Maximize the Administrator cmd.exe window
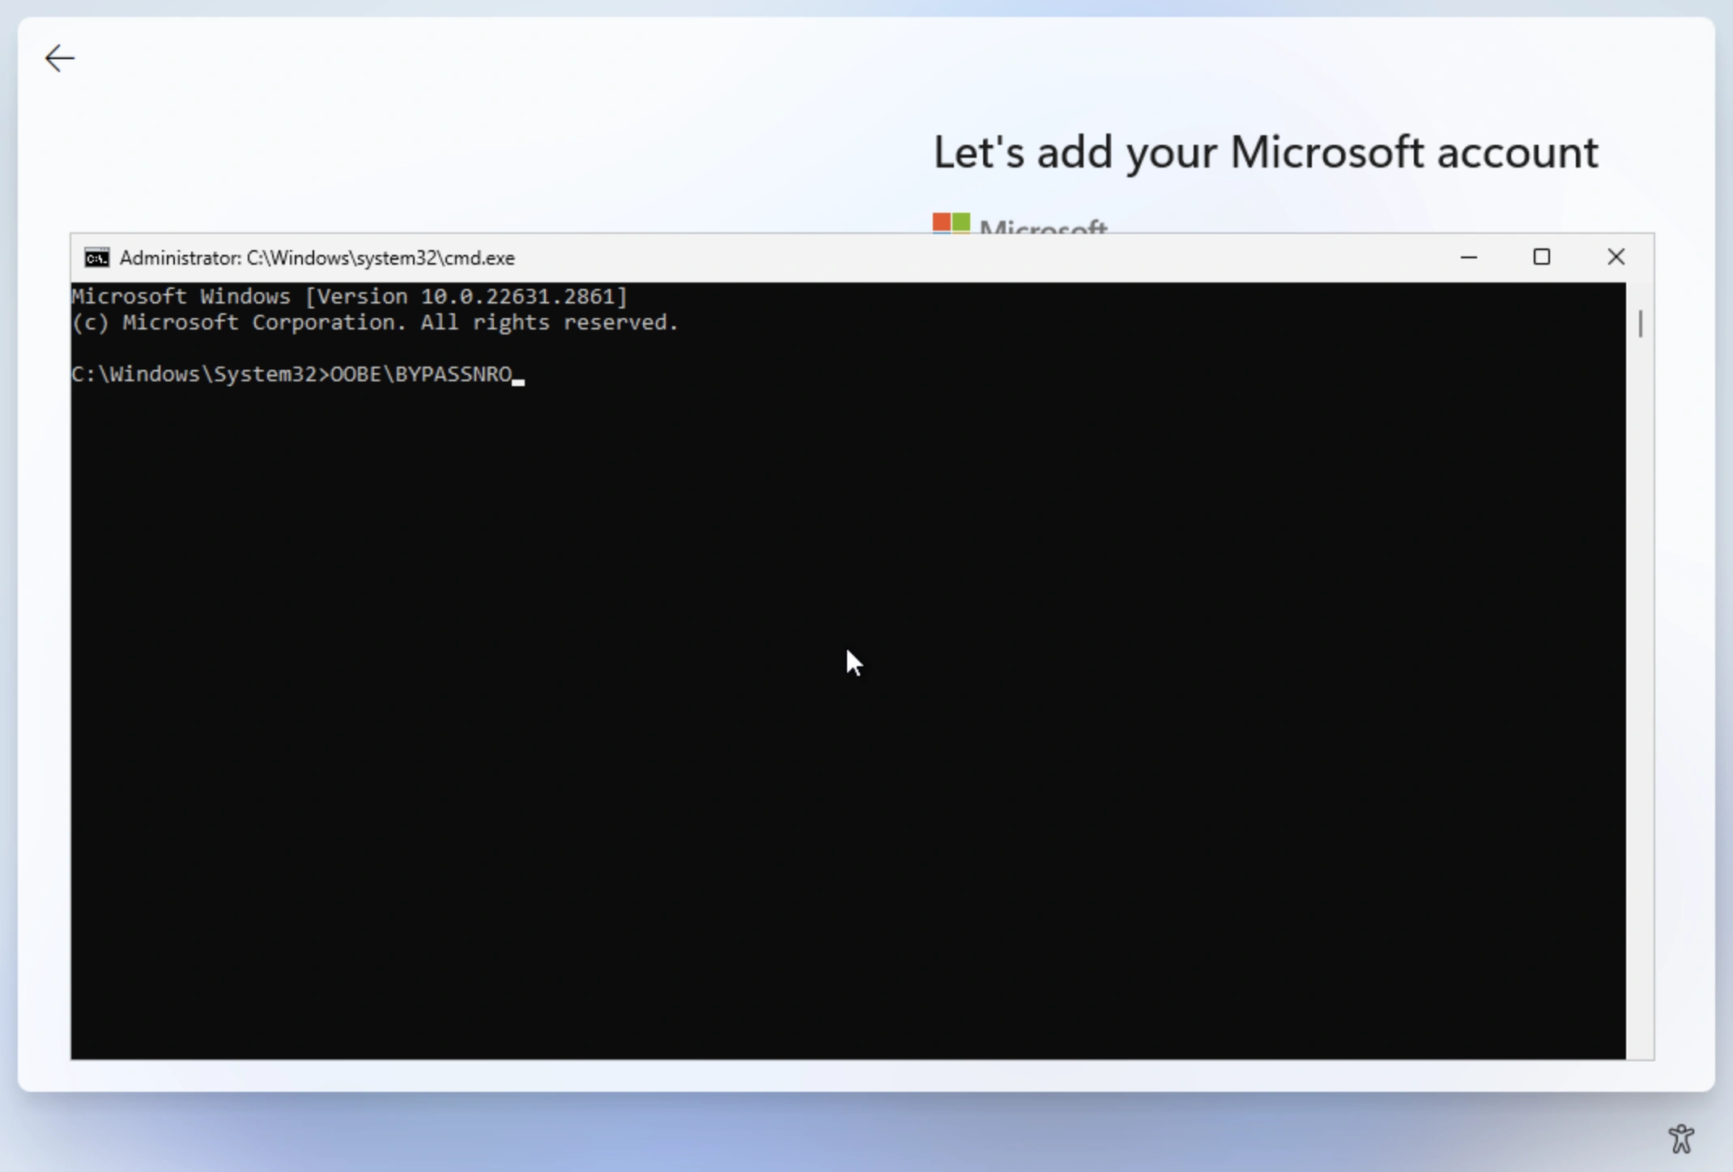The image size is (1733, 1172). (1541, 257)
